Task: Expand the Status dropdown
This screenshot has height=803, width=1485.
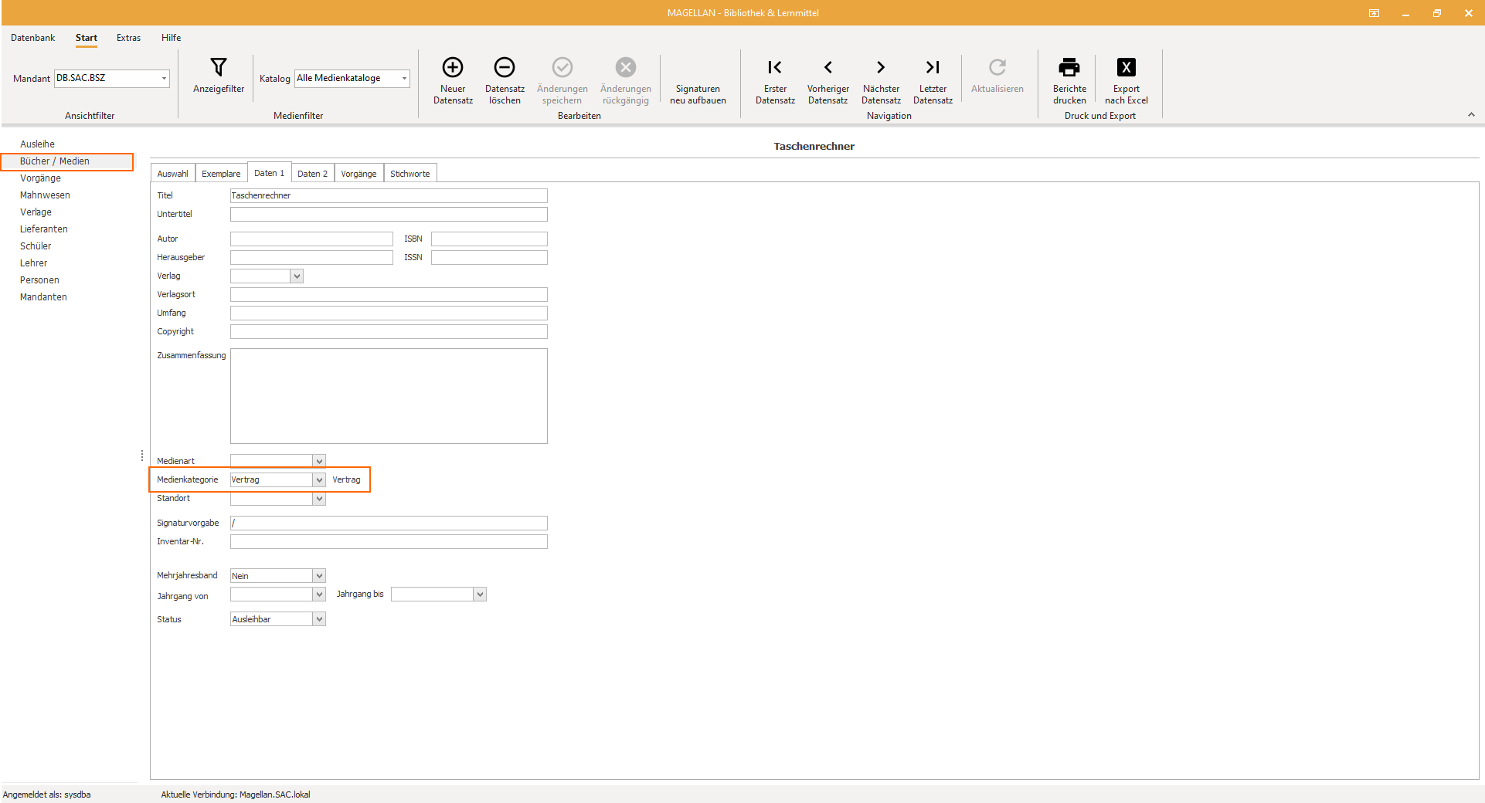Action: pos(319,619)
